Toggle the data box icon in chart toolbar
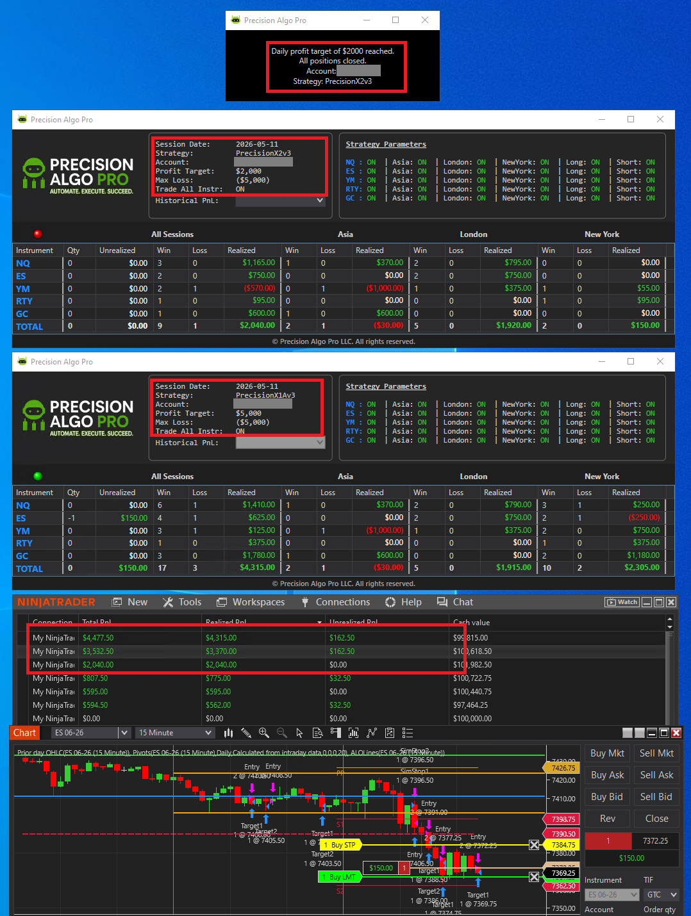The width and height of the screenshot is (691, 916). 317,733
